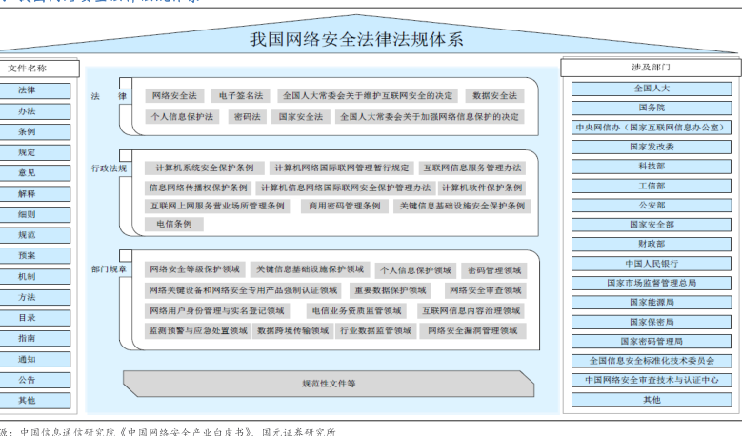Select 网络安全等级保护领域 item
This screenshot has width=742, height=436.
coord(193,269)
